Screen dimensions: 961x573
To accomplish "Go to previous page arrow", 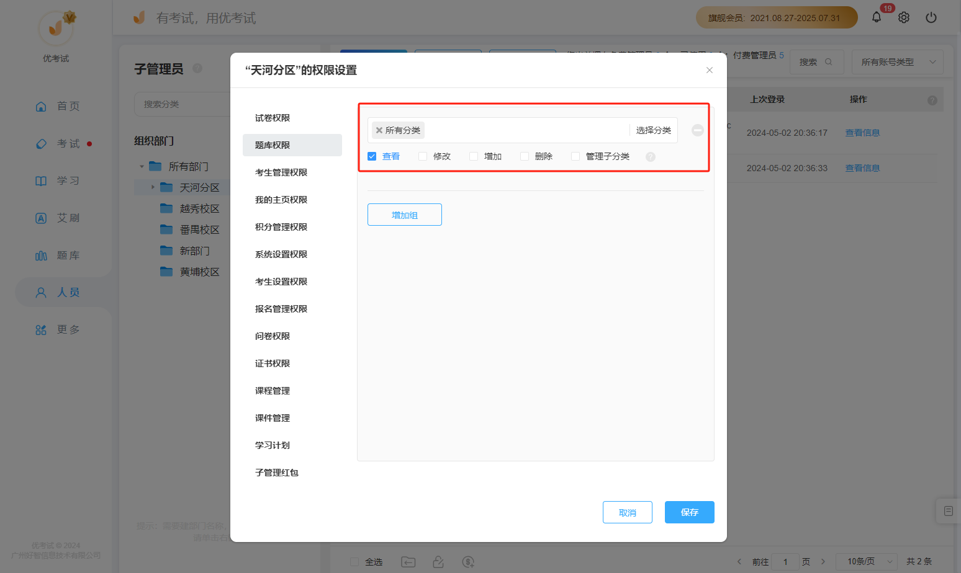I will click(739, 562).
